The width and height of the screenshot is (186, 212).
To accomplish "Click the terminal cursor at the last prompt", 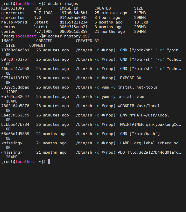I will pos(49,162).
